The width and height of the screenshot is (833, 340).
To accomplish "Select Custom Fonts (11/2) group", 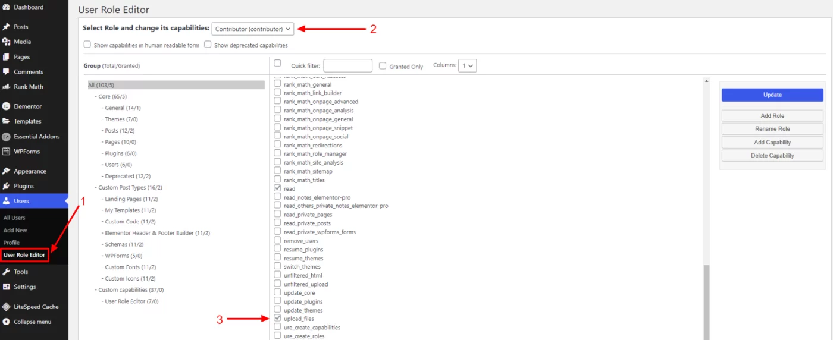I will click(x=130, y=267).
